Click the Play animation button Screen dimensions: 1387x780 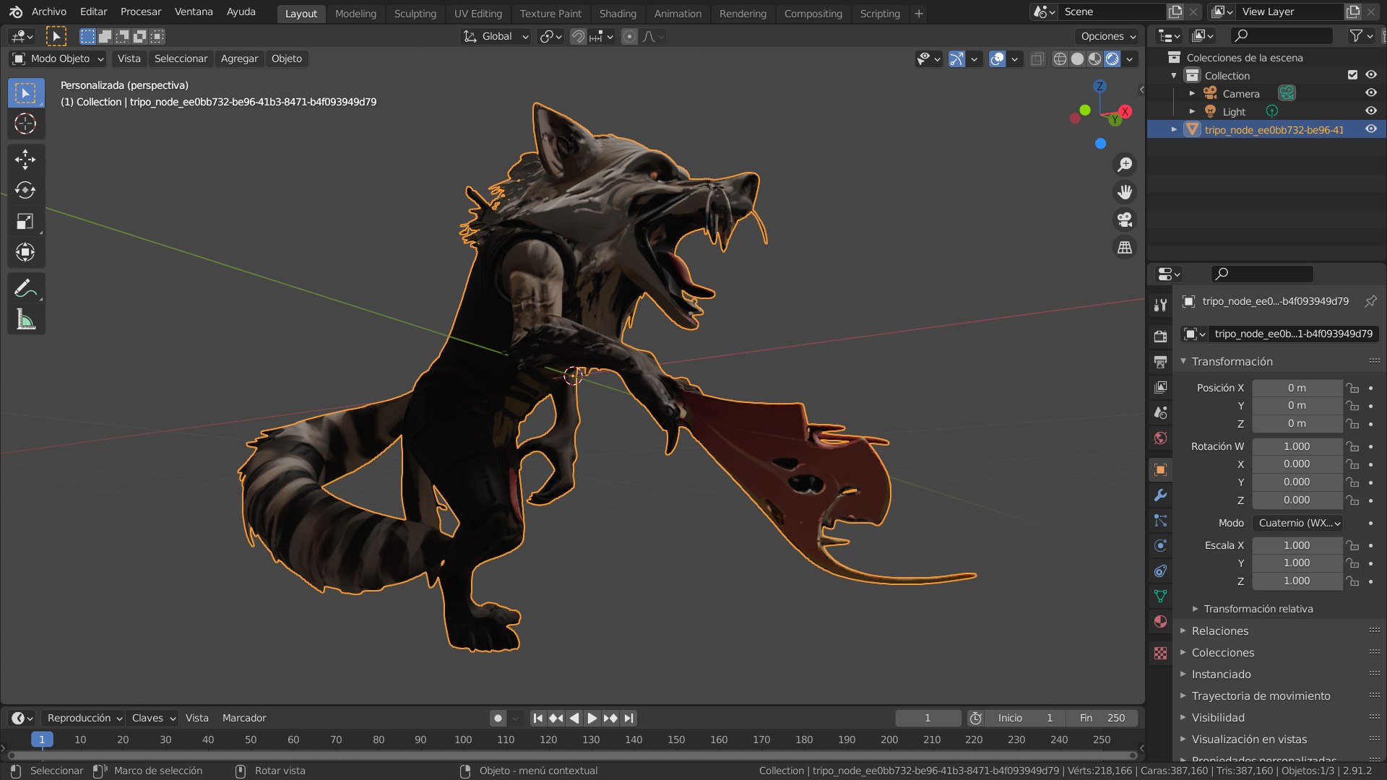[592, 718]
